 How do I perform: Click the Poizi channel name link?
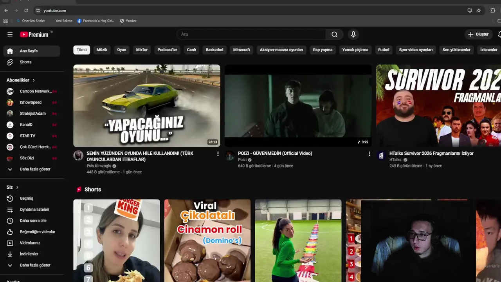242,160
